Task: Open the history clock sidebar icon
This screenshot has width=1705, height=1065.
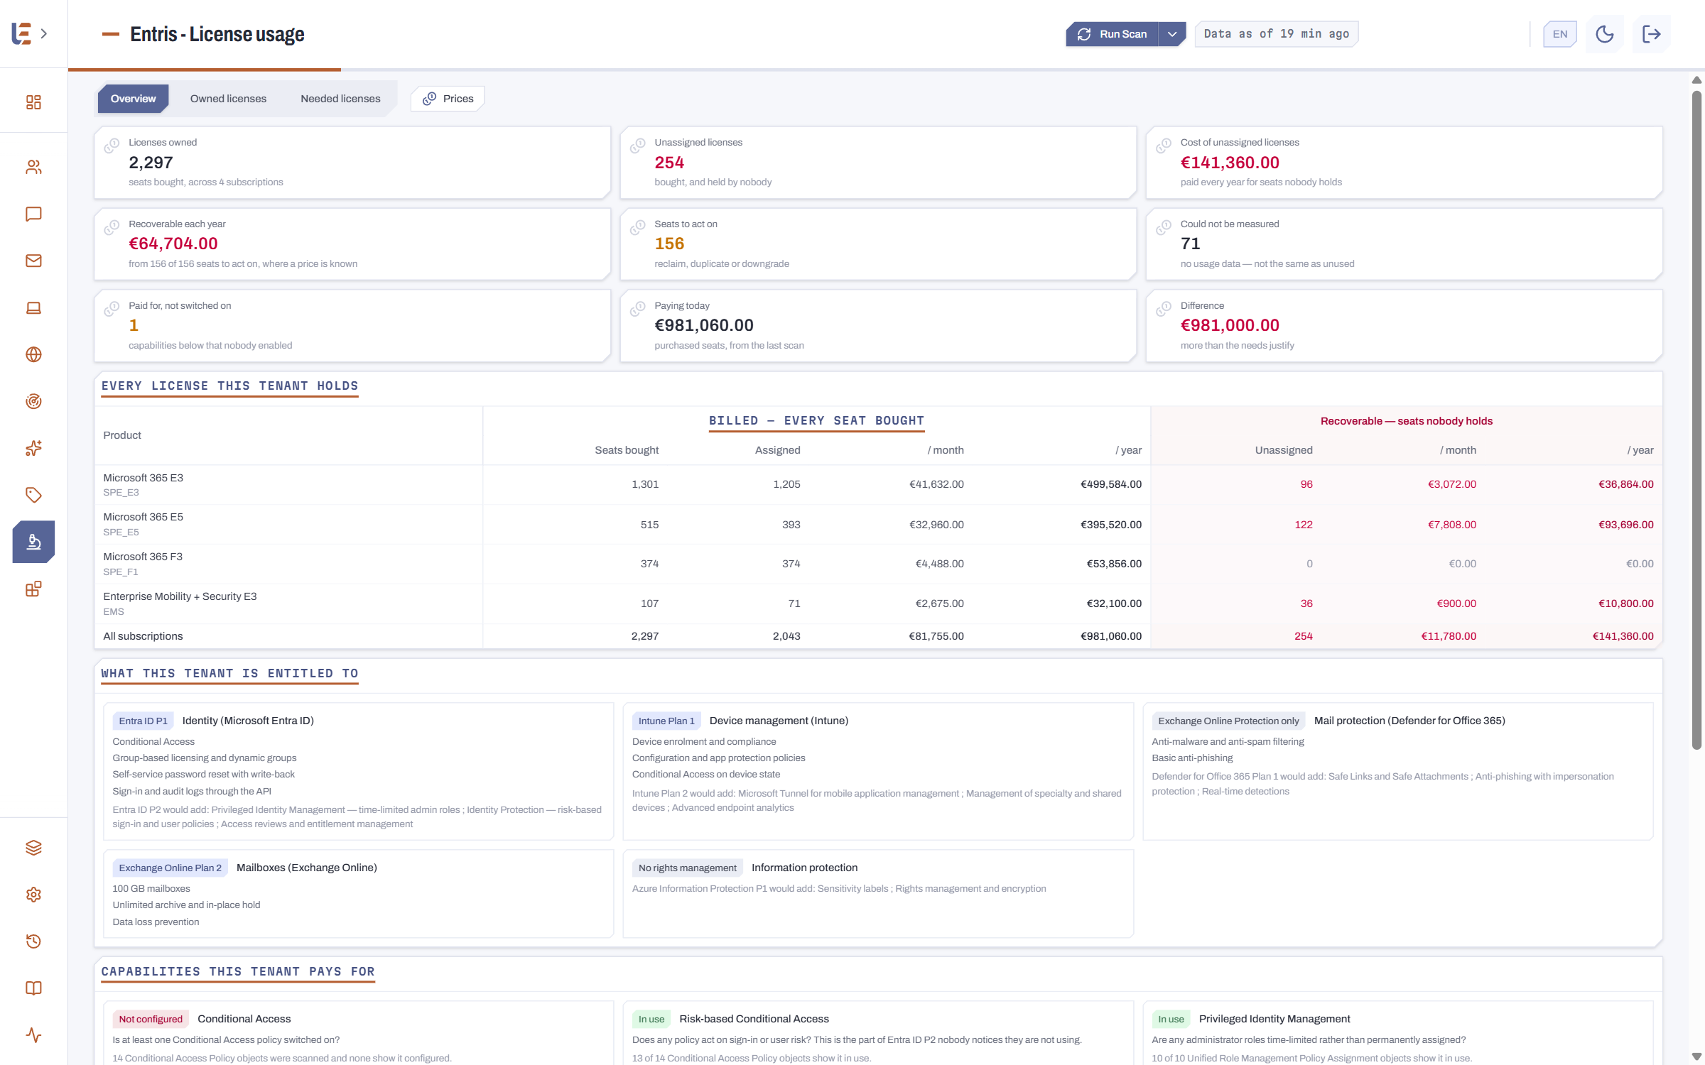Action: tap(33, 941)
